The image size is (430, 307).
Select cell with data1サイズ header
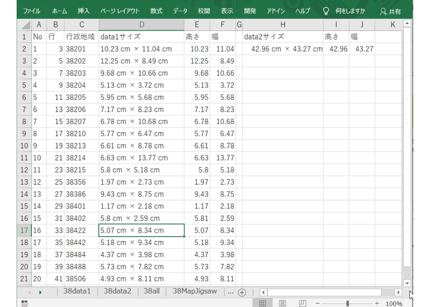[141, 37]
